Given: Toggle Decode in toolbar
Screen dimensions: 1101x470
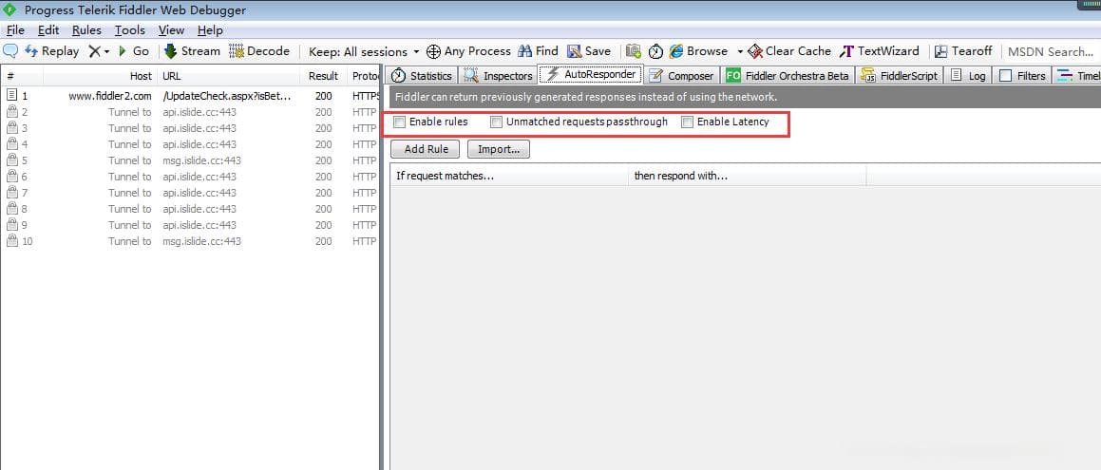Looking at the screenshot, I should pos(259,50).
